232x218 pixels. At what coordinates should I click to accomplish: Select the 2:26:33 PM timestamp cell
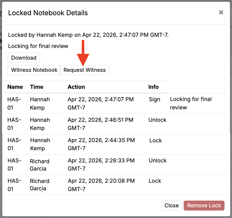(101, 164)
